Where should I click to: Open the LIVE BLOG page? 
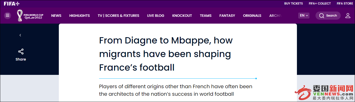pyautogui.click(x=156, y=16)
